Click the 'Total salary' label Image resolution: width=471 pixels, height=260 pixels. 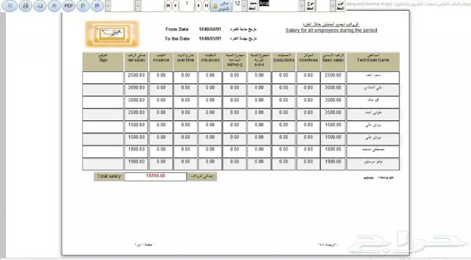coord(109,176)
